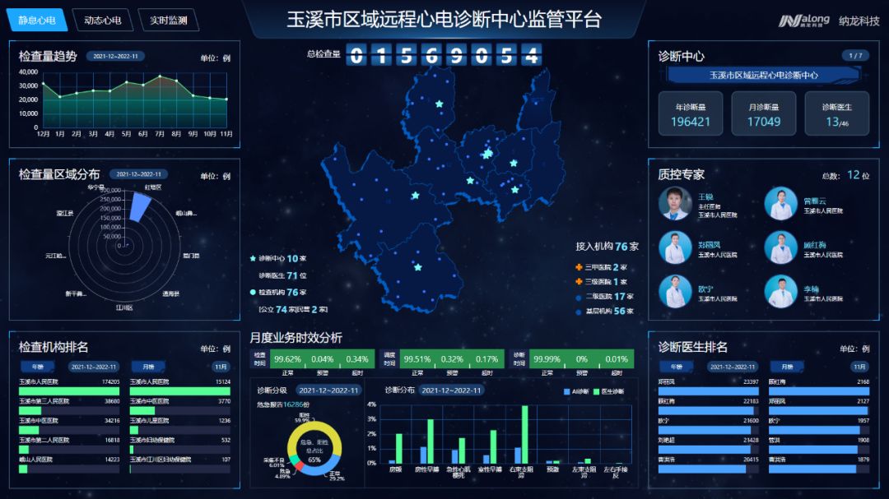Image resolution: width=889 pixels, height=499 pixels.
Task: Click the yellow 阳性 donut segment
Action: pos(315,427)
